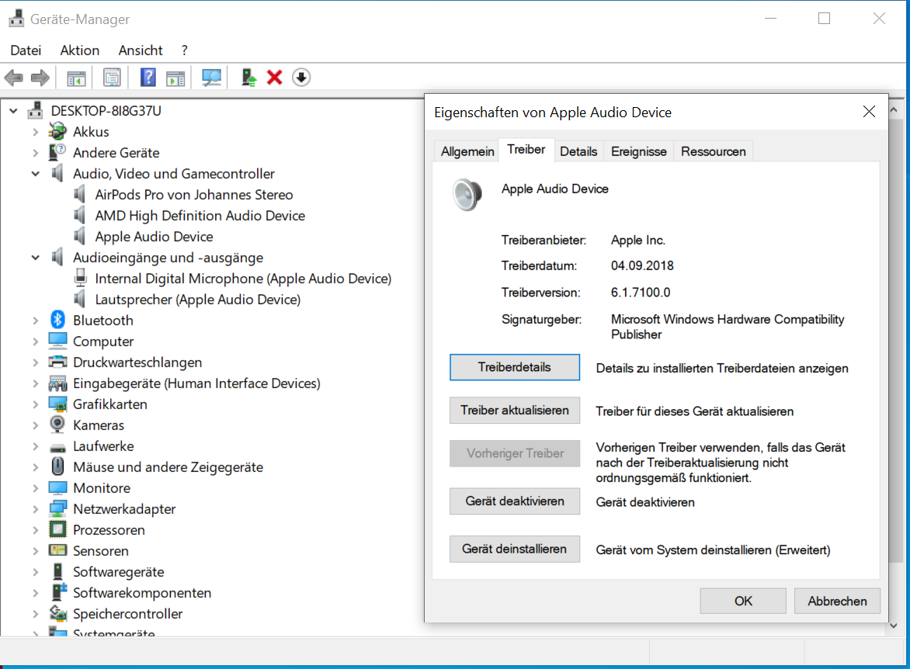
Task: Select the Treiber tab
Action: [x=526, y=150]
